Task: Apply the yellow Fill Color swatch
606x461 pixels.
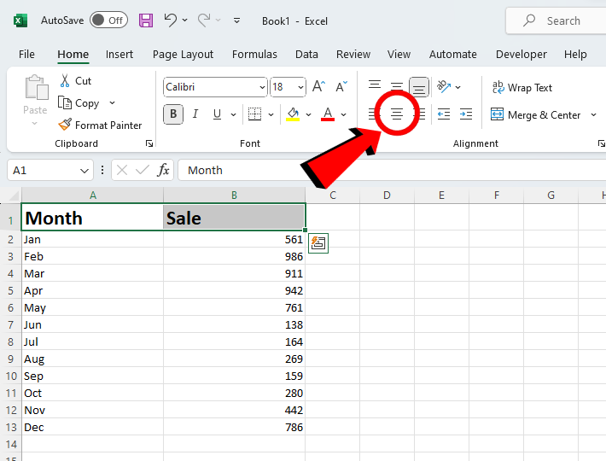Action: (x=293, y=114)
